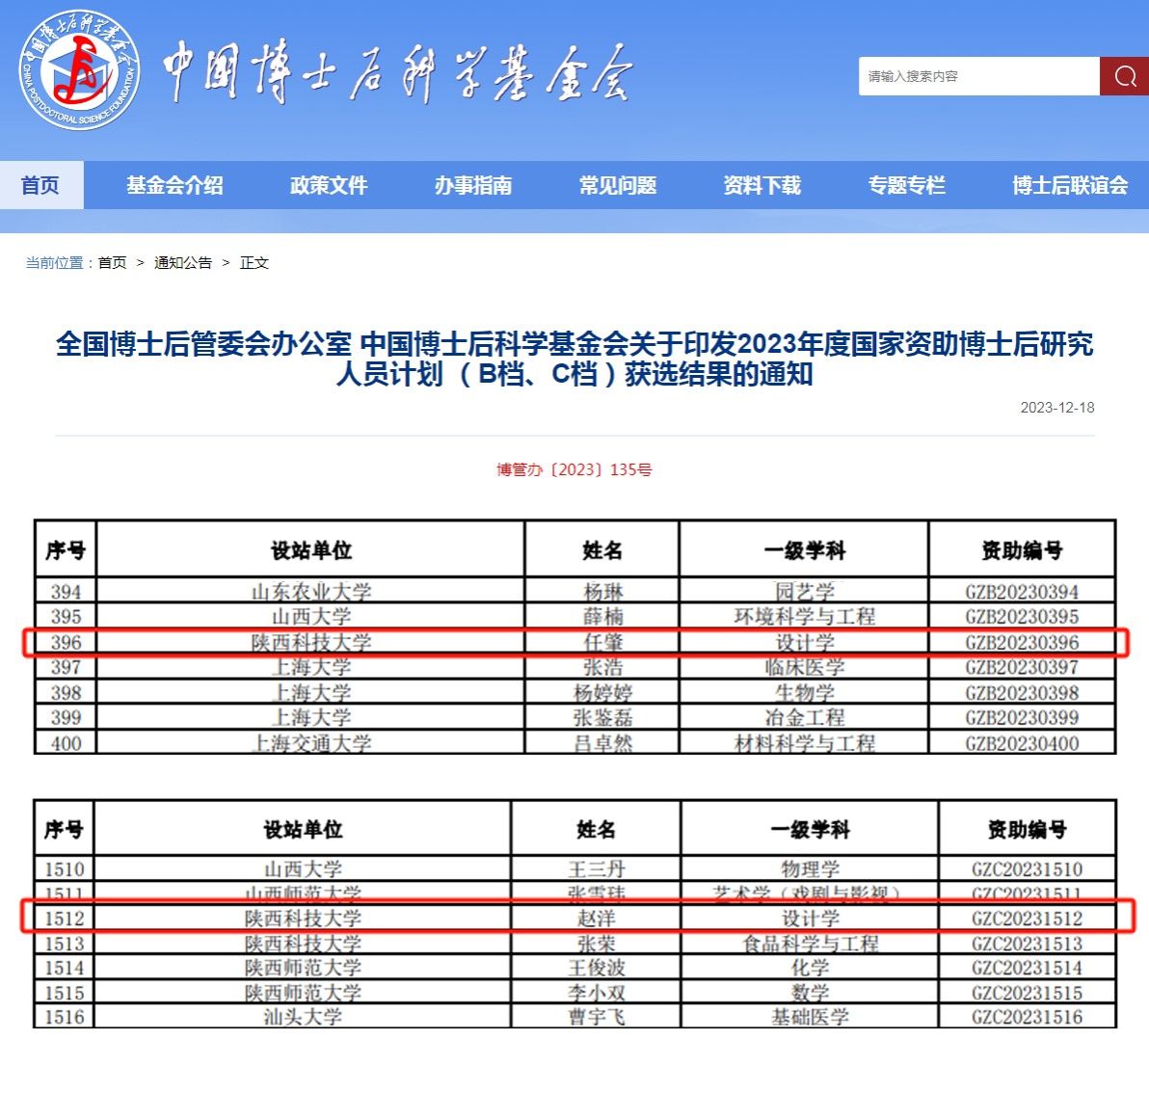Click the foundation circular logo emblem
This screenshot has width=1149, height=1094.
coord(79,70)
